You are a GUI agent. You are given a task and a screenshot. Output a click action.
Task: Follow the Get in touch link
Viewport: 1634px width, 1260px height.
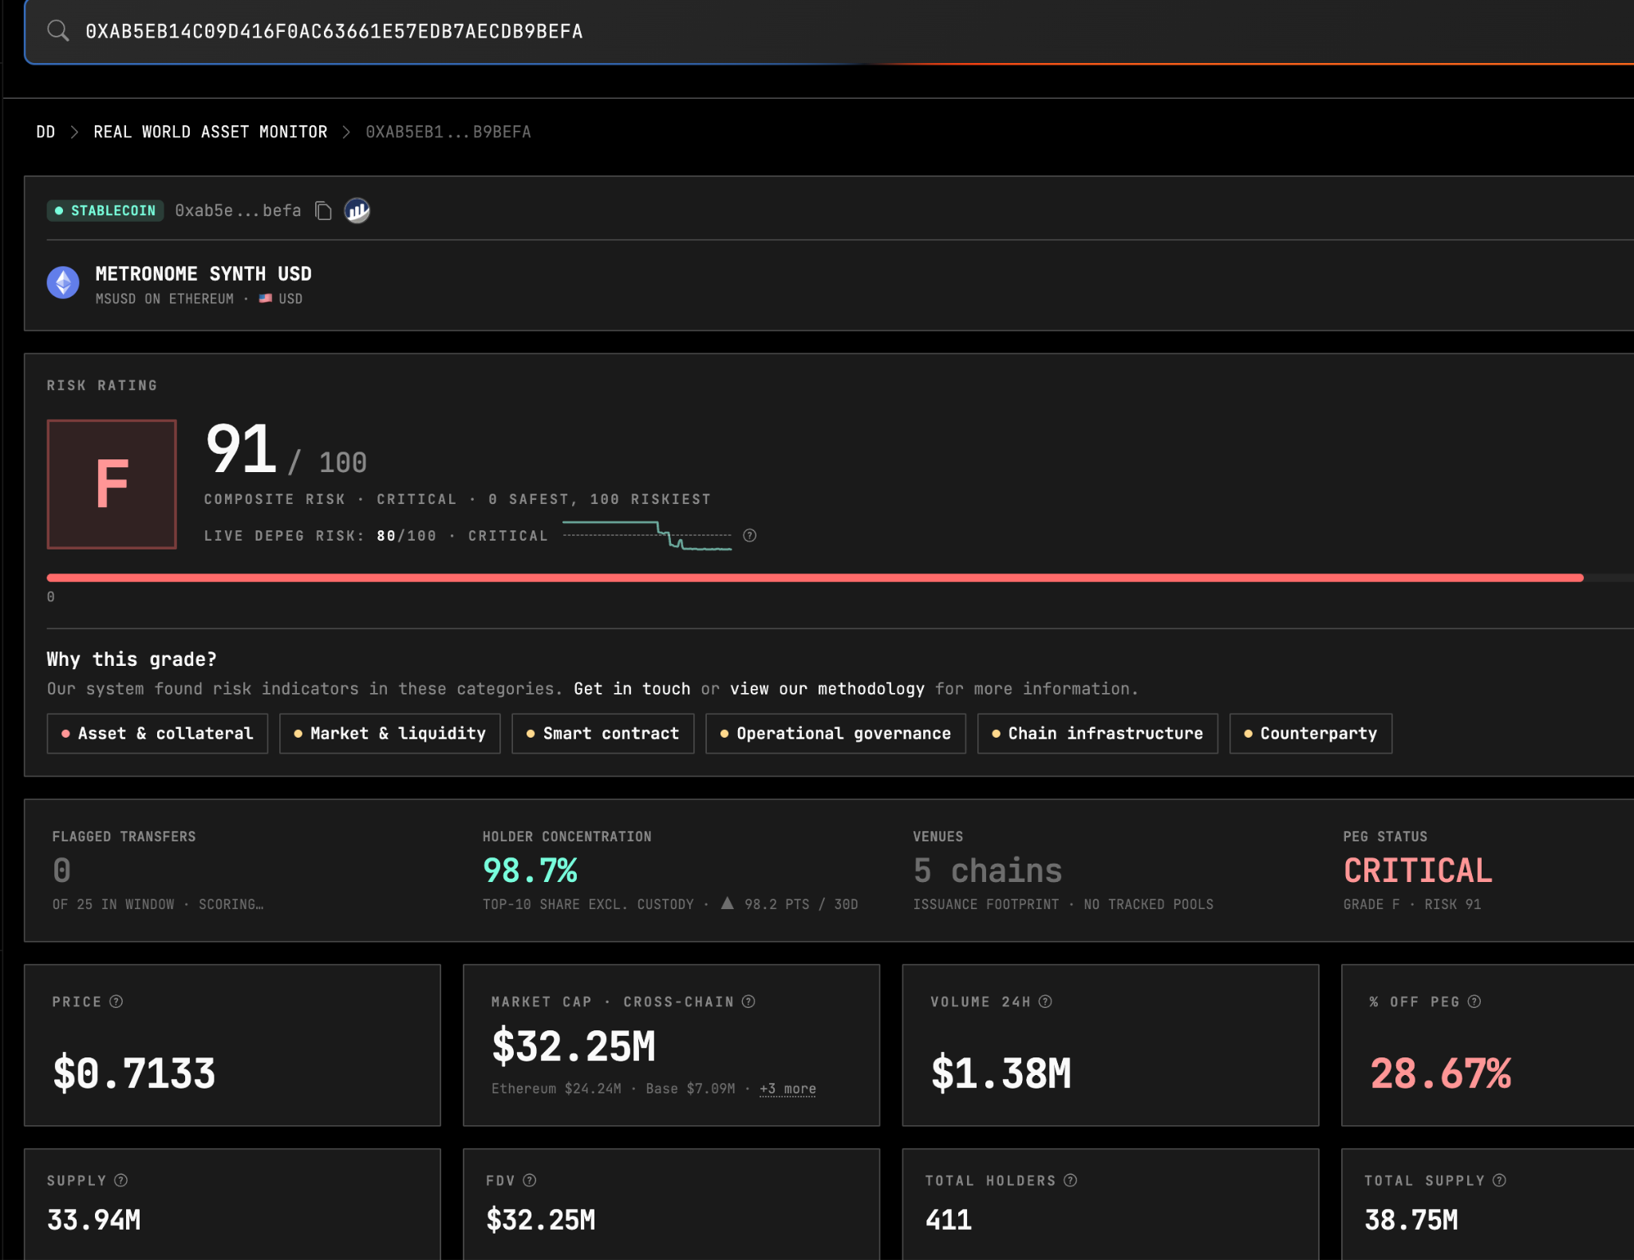click(632, 688)
